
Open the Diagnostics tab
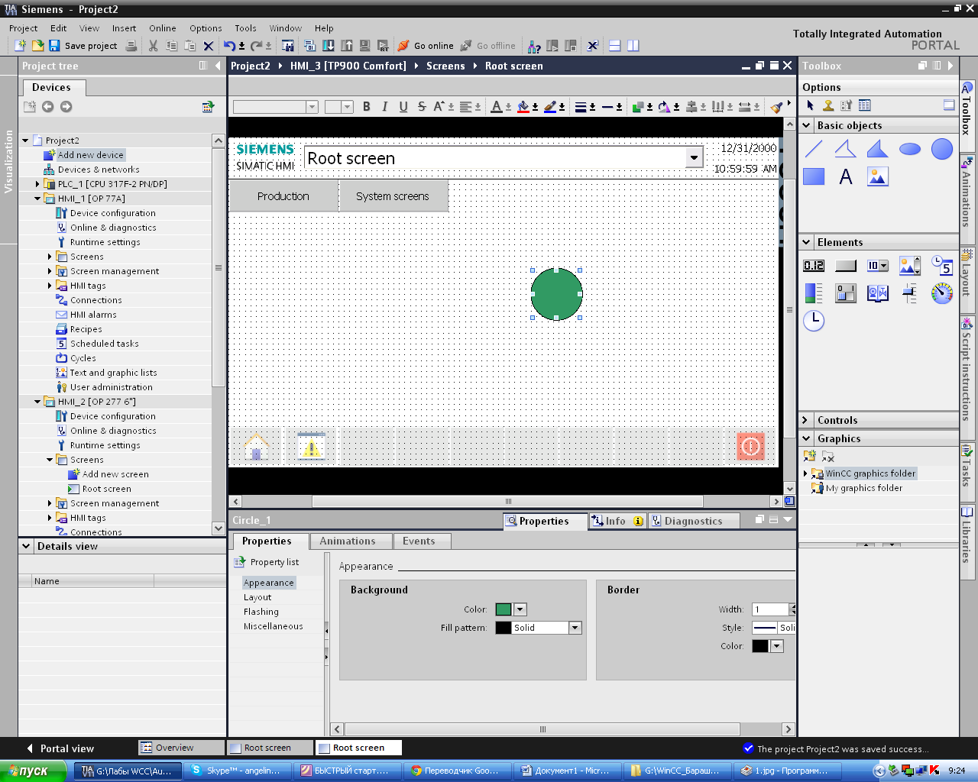coord(693,521)
